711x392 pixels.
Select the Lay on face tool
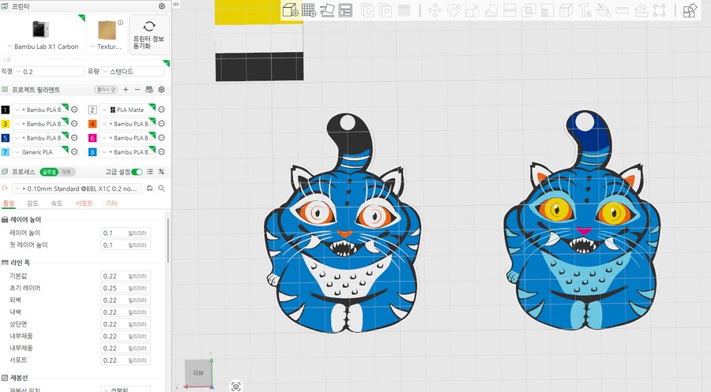pyautogui.click(x=491, y=10)
